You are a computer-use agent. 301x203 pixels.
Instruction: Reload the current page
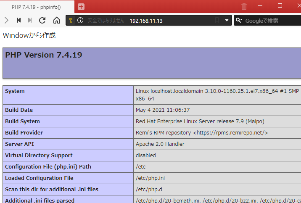tap(42, 20)
